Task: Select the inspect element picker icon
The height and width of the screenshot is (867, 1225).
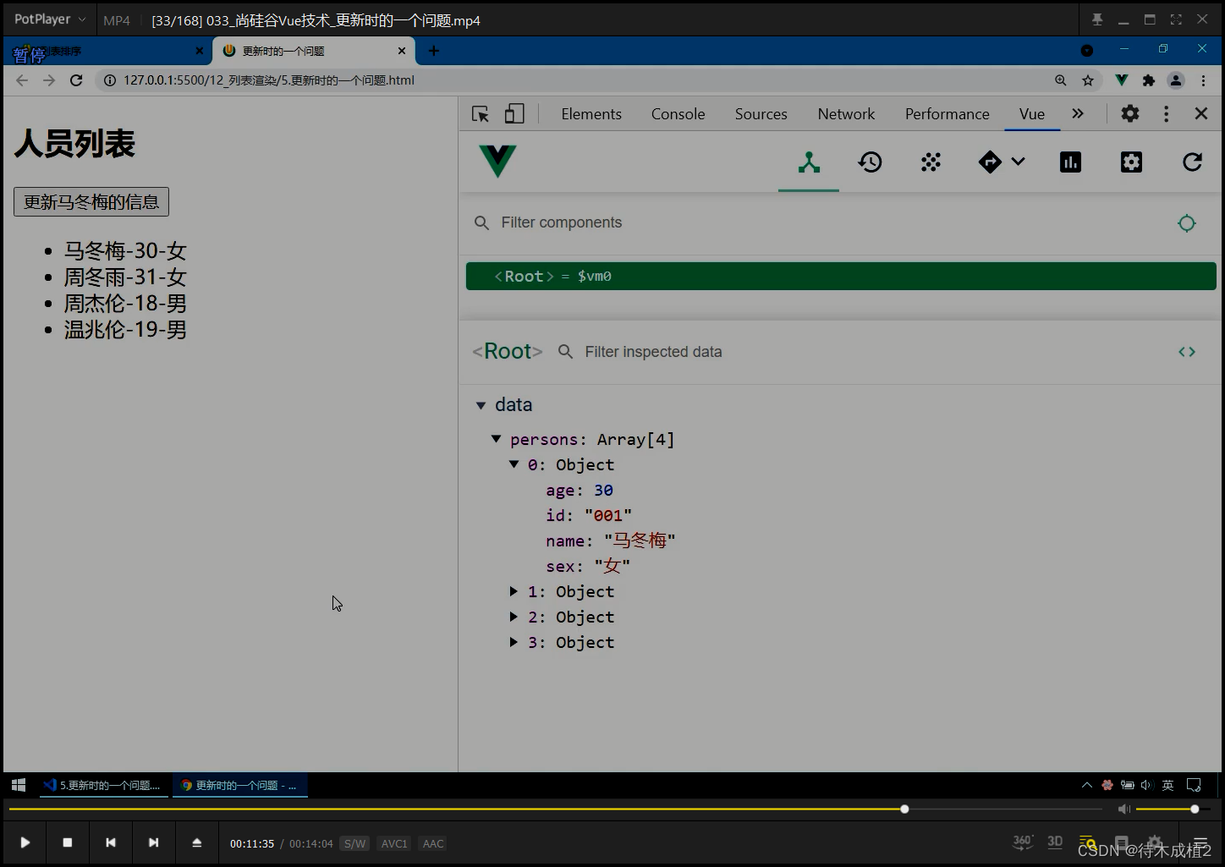Action: (x=481, y=114)
